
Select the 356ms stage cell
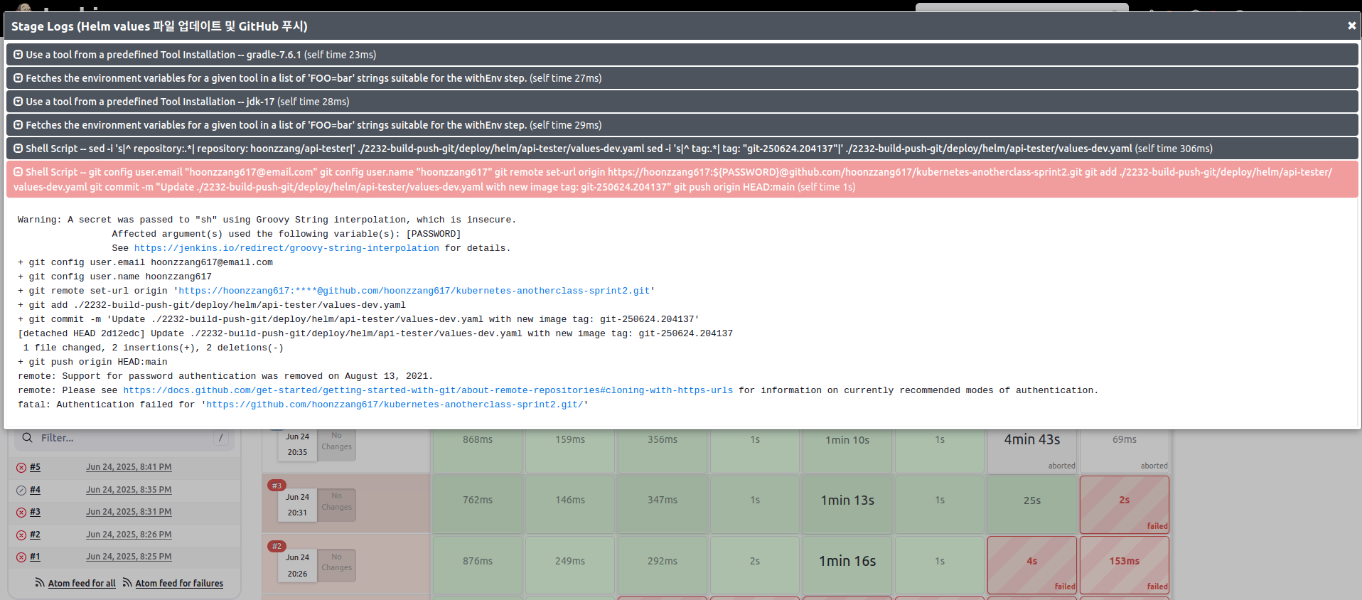point(663,451)
